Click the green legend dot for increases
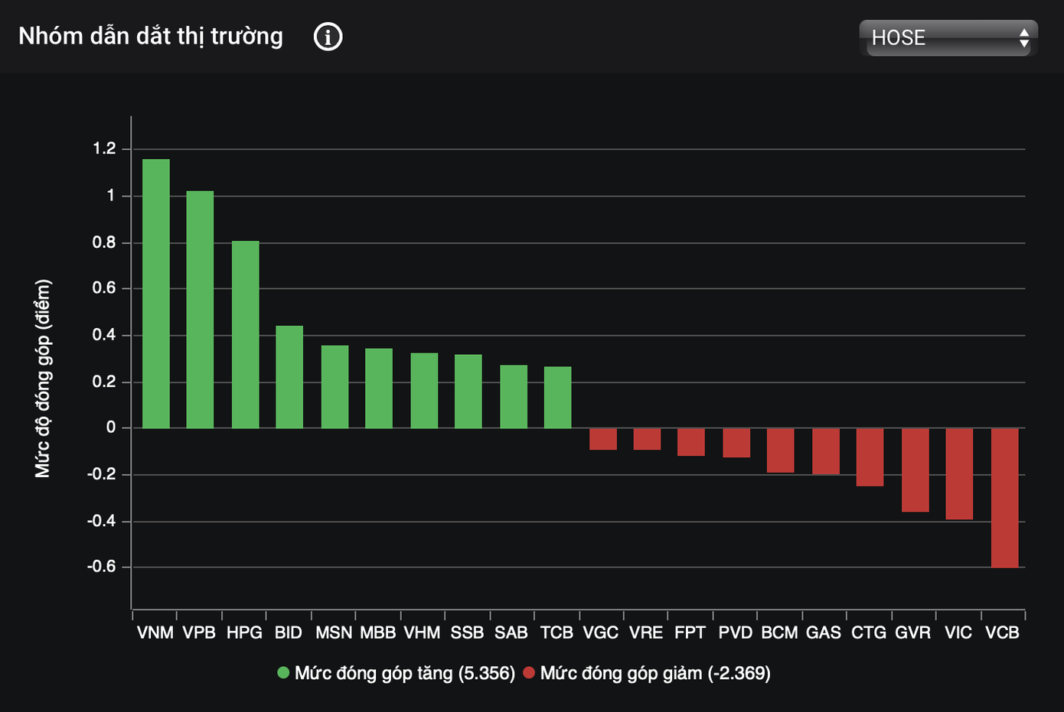This screenshot has height=712, width=1064. (283, 673)
